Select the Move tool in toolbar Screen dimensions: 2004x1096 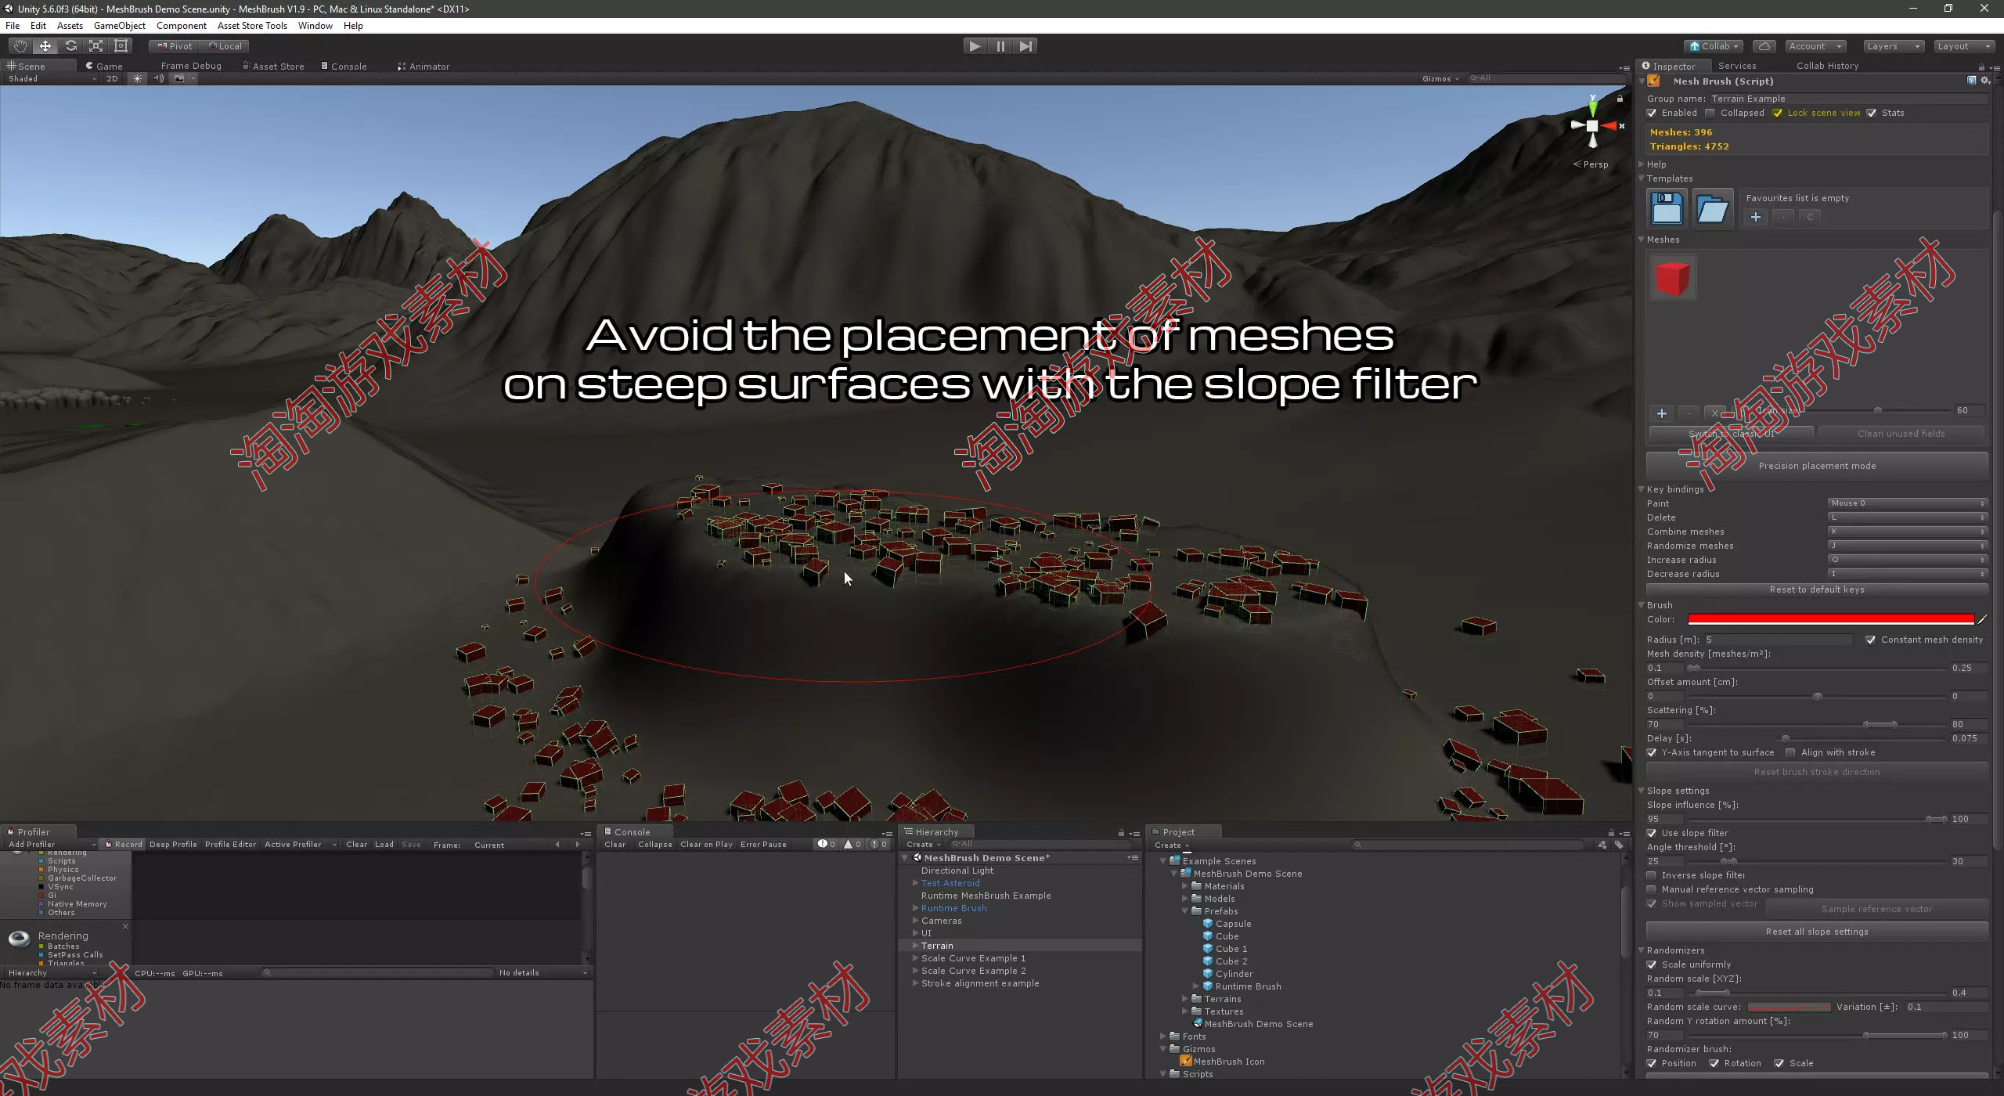pos(45,46)
